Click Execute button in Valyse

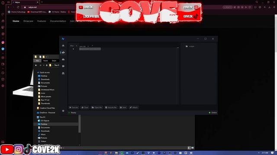74,107
